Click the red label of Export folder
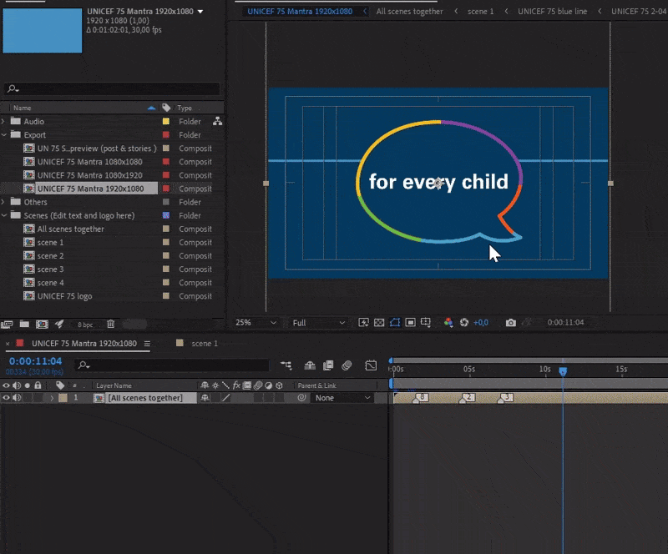Screen dimensions: 668x554 (x=166, y=134)
